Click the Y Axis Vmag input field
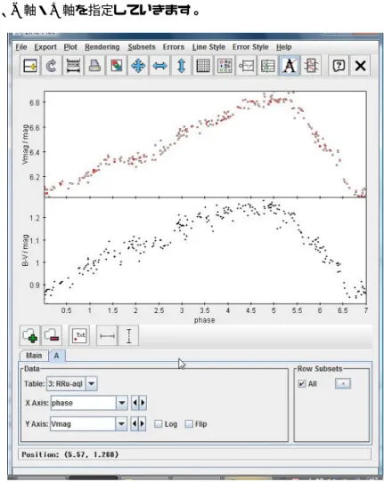 click(x=83, y=424)
